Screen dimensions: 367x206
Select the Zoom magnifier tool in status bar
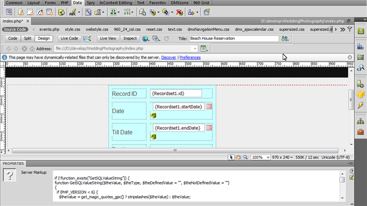(245, 157)
